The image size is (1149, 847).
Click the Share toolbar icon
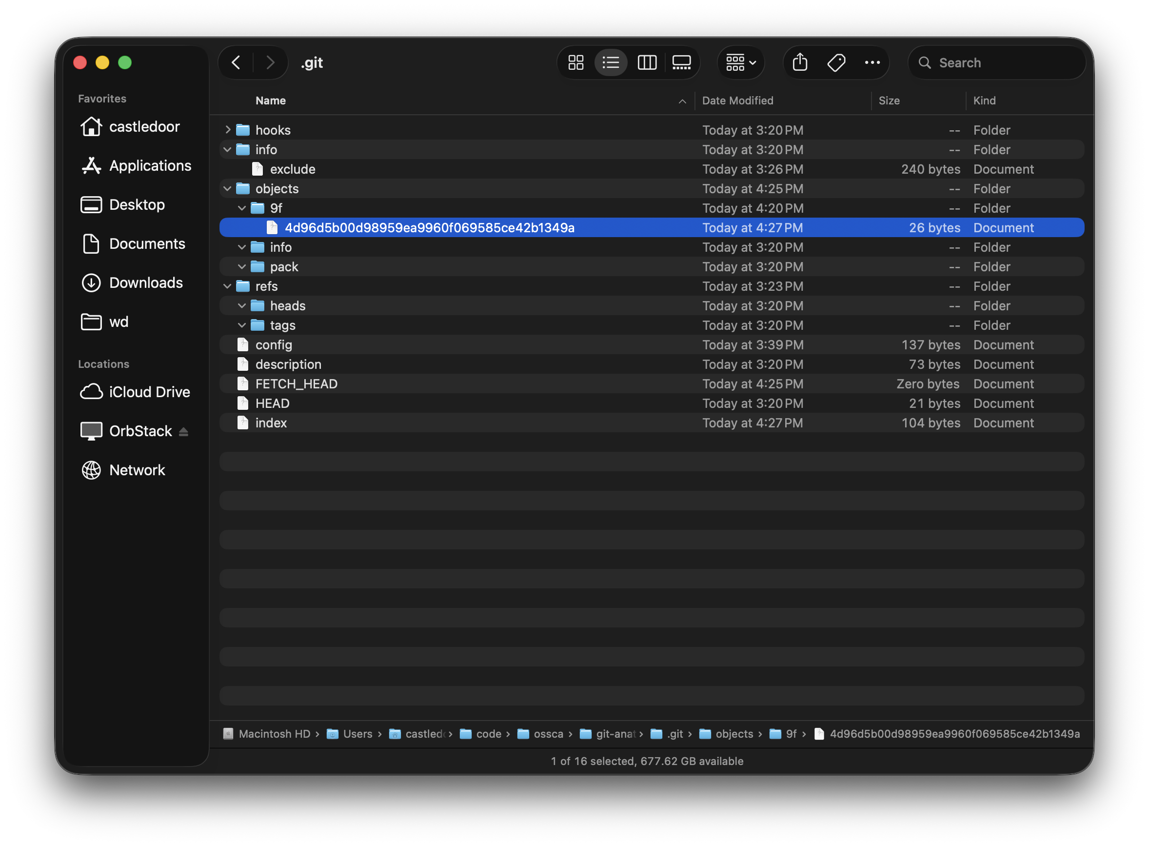[x=799, y=62]
